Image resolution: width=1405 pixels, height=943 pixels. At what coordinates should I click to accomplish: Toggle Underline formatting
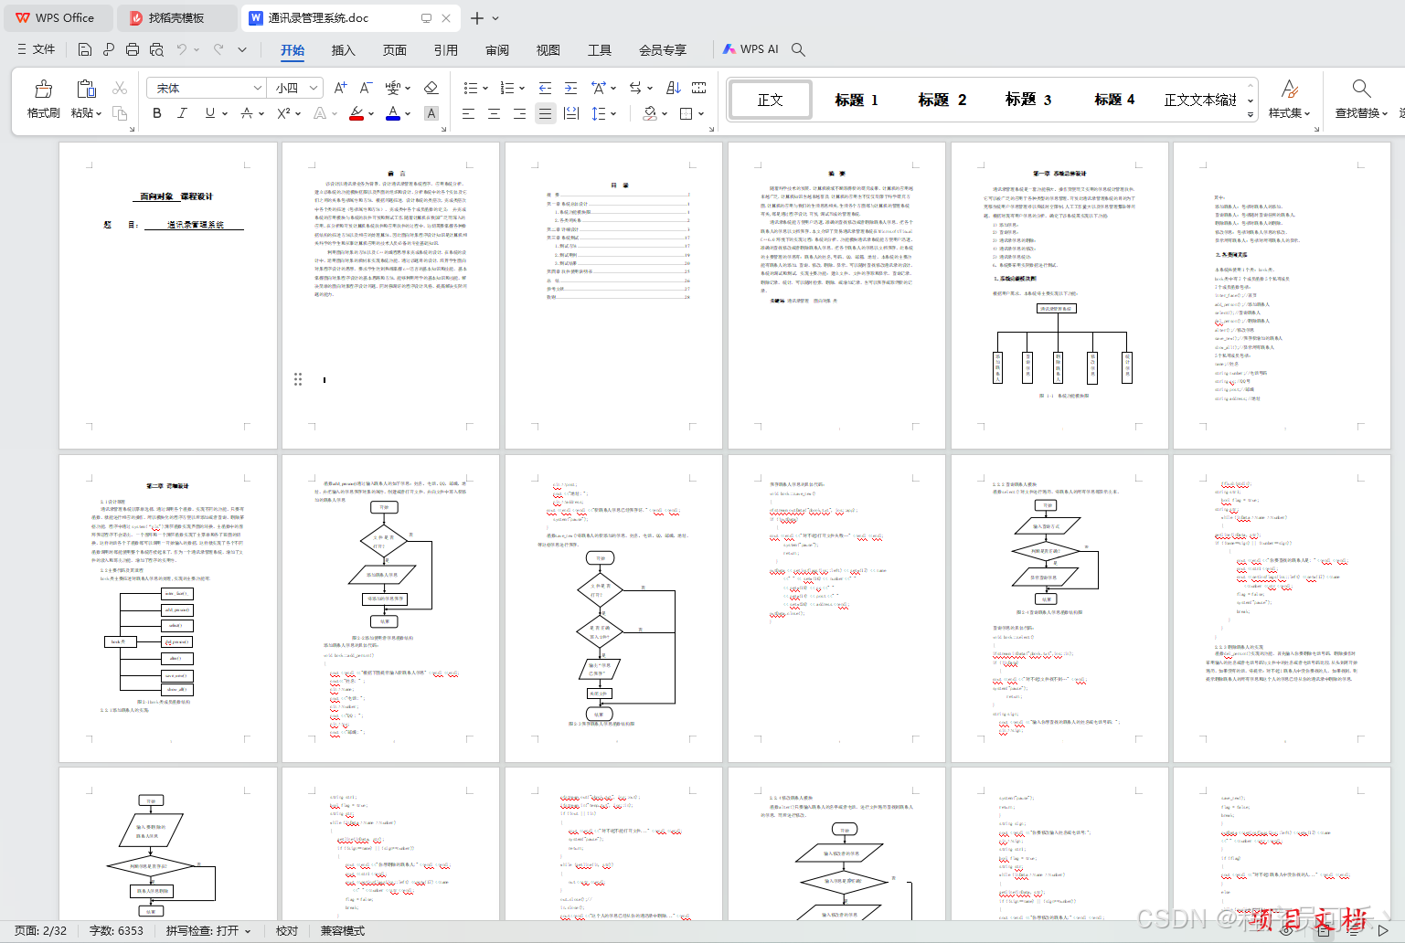click(x=210, y=113)
